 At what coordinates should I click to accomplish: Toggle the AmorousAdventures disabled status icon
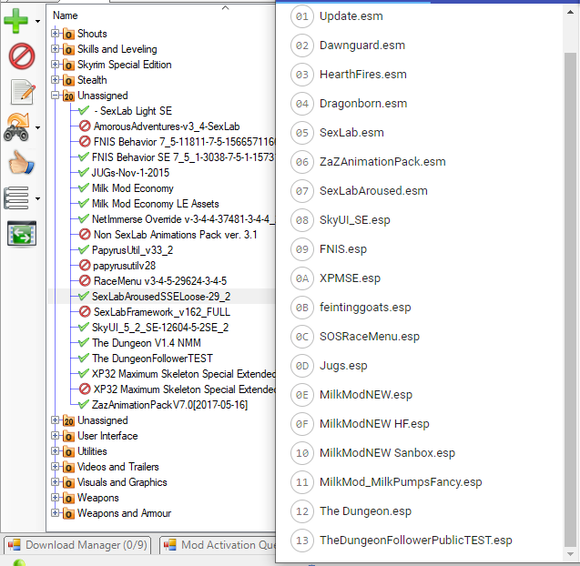coord(85,126)
